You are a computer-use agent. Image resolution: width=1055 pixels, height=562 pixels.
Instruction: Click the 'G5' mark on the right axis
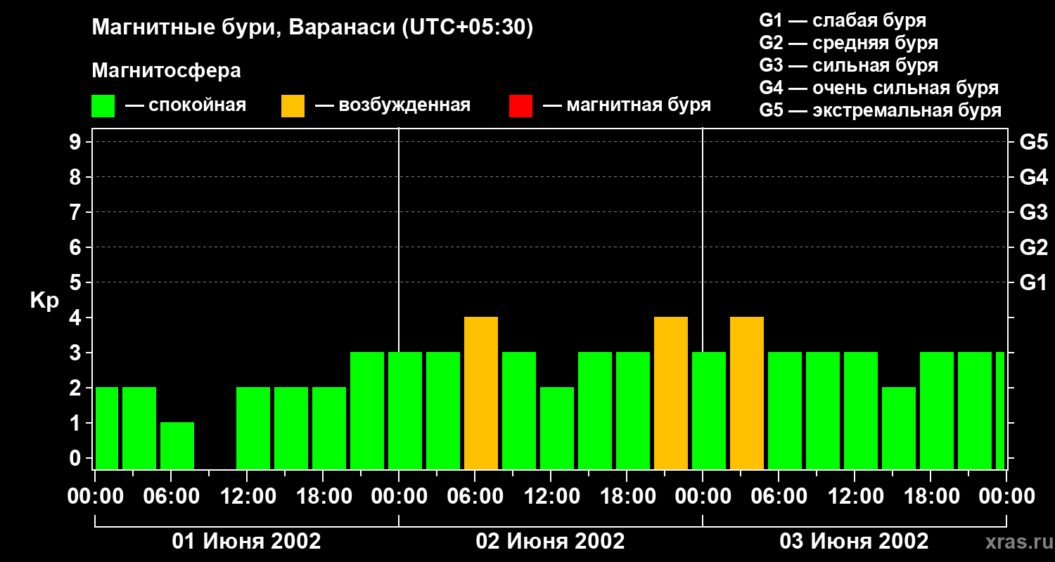pos(1033,142)
